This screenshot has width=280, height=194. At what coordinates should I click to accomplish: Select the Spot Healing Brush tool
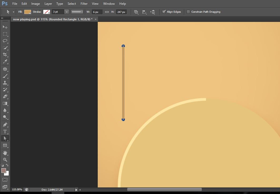(5, 69)
